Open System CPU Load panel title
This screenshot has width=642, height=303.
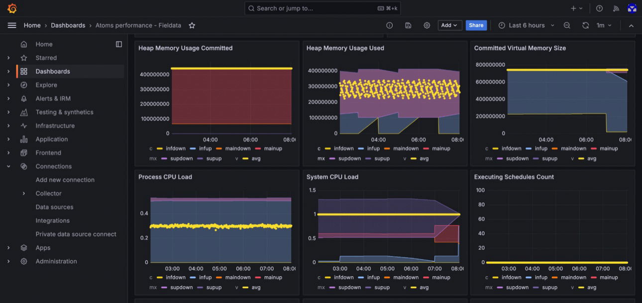point(332,177)
